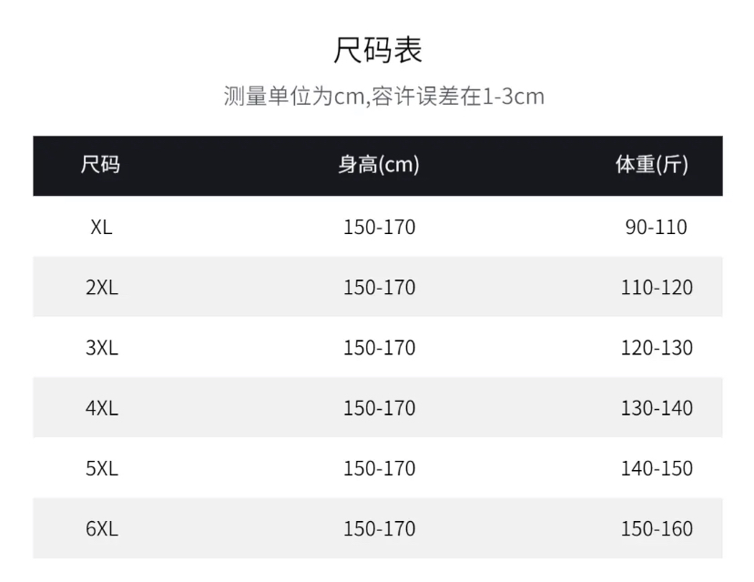Click the height value in the 6XL row
The width and height of the screenshot is (754, 582).
(x=379, y=529)
